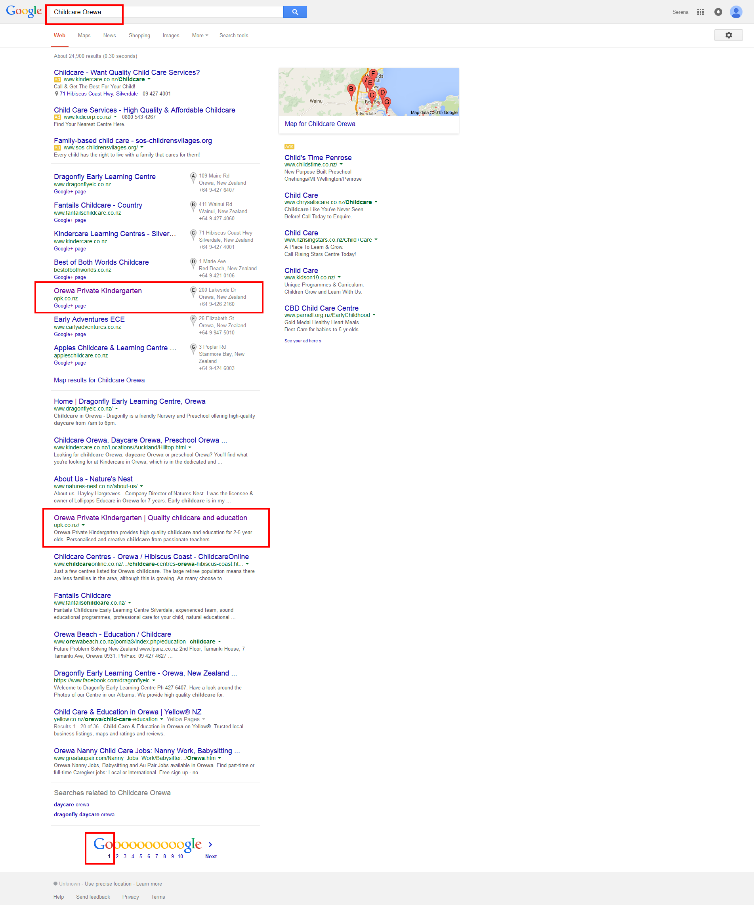Open Search tools menu
Viewport: 754px width, 905px height.
click(x=233, y=36)
